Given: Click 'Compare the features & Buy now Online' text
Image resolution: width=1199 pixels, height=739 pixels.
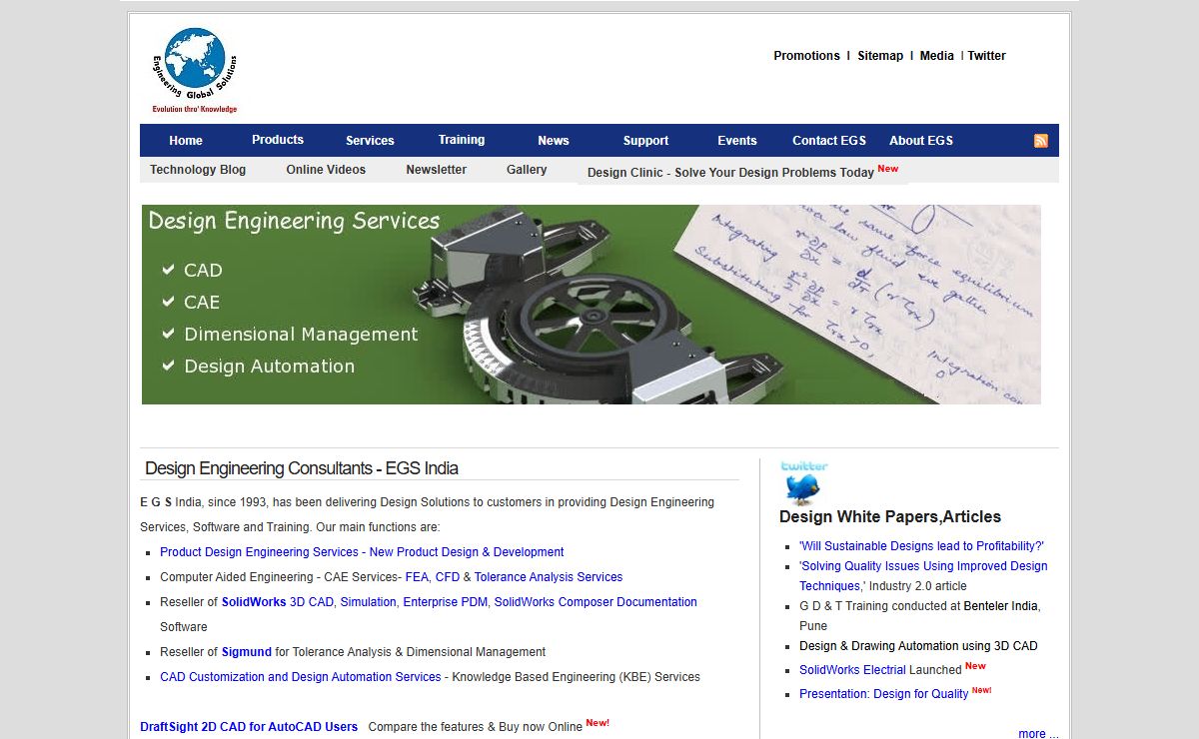Looking at the screenshot, I should click(475, 727).
